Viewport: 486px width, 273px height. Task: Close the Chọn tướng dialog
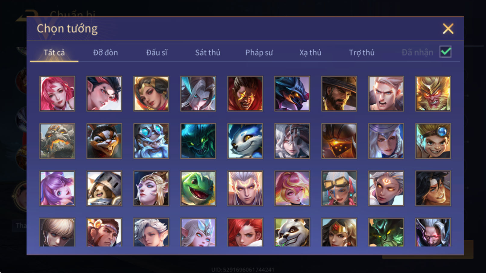(x=448, y=29)
